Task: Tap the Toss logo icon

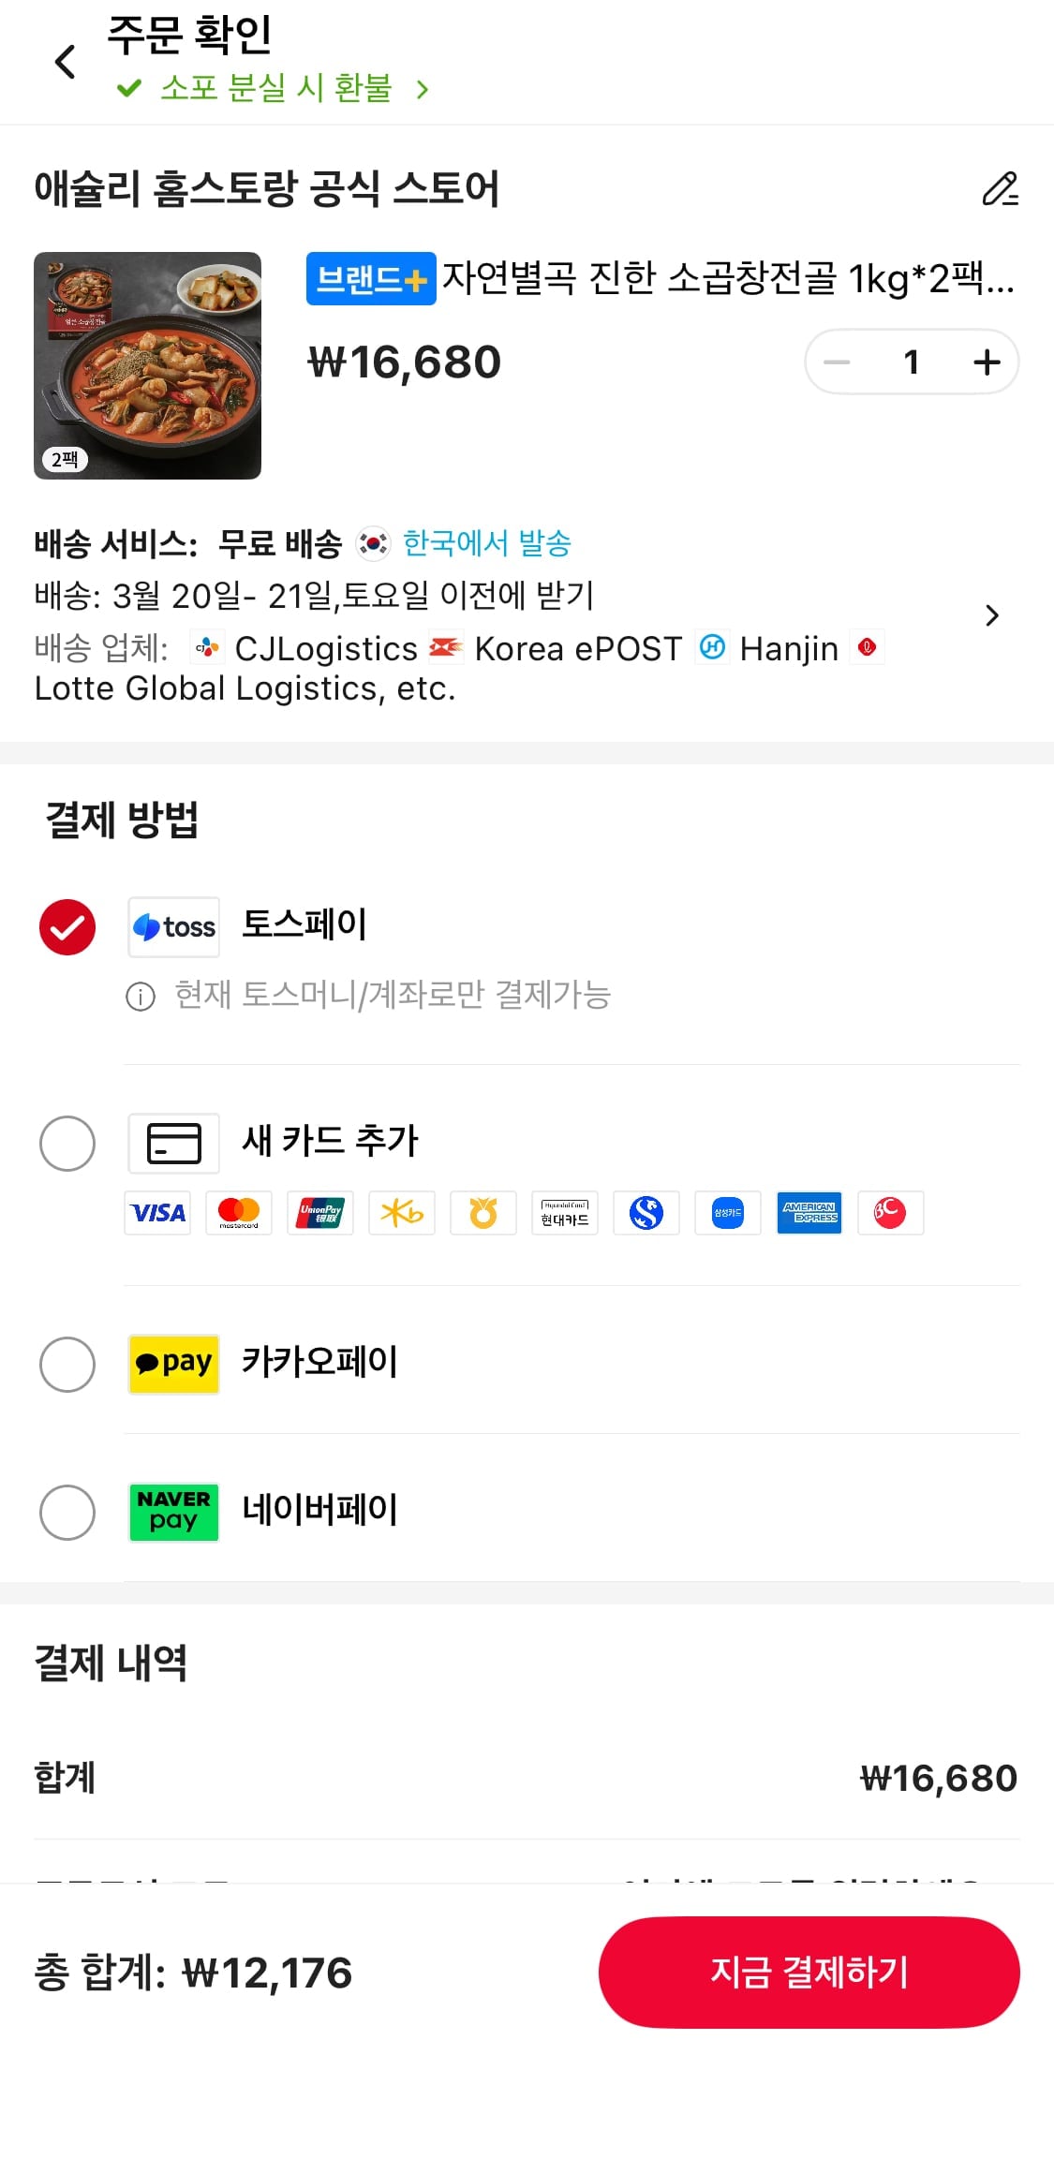Action: 174,927
